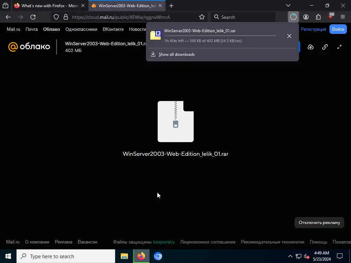Viewport: 351px width, 263px height.
Task: Open Mail.ru in top navigation
Action: 13,29
